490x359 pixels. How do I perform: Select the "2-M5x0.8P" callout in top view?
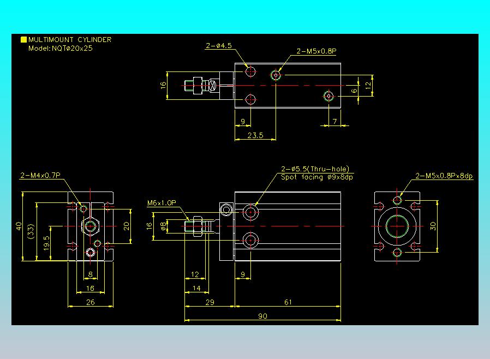[316, 51]
